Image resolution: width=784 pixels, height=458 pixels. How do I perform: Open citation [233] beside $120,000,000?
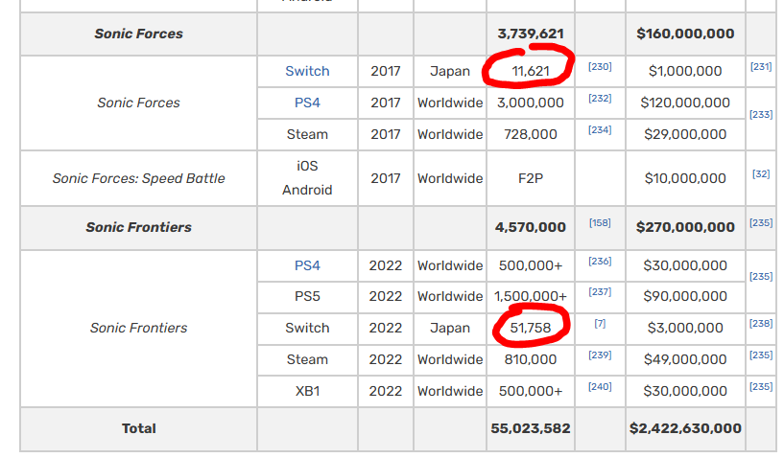point(761,114)
